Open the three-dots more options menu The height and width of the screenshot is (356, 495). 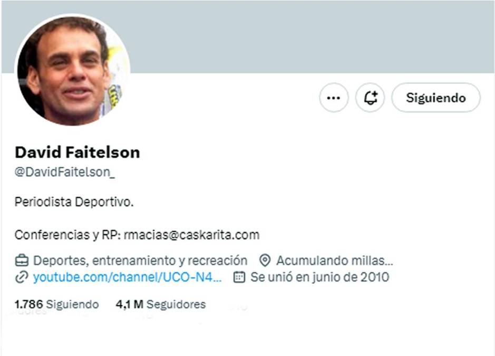click(x=334, y=98)
